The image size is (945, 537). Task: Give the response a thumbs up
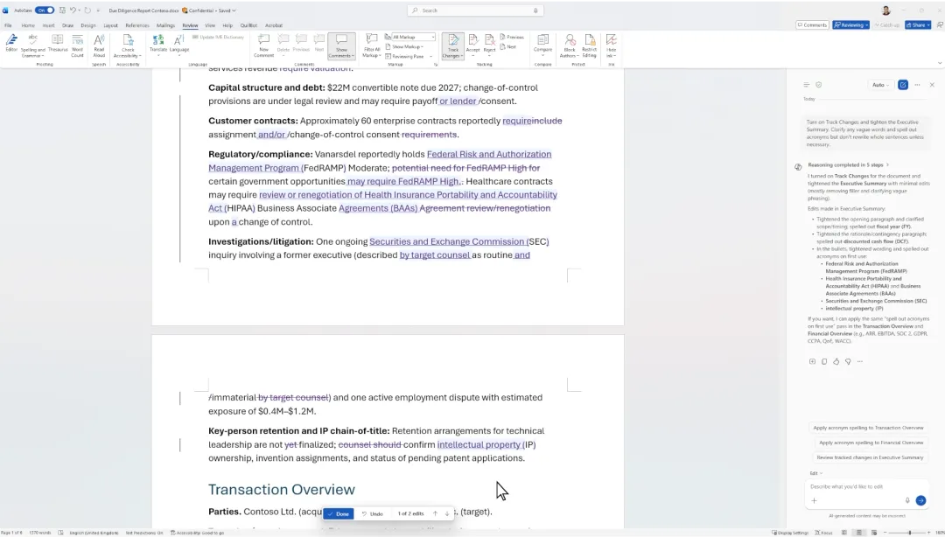[x=836, y=361]
